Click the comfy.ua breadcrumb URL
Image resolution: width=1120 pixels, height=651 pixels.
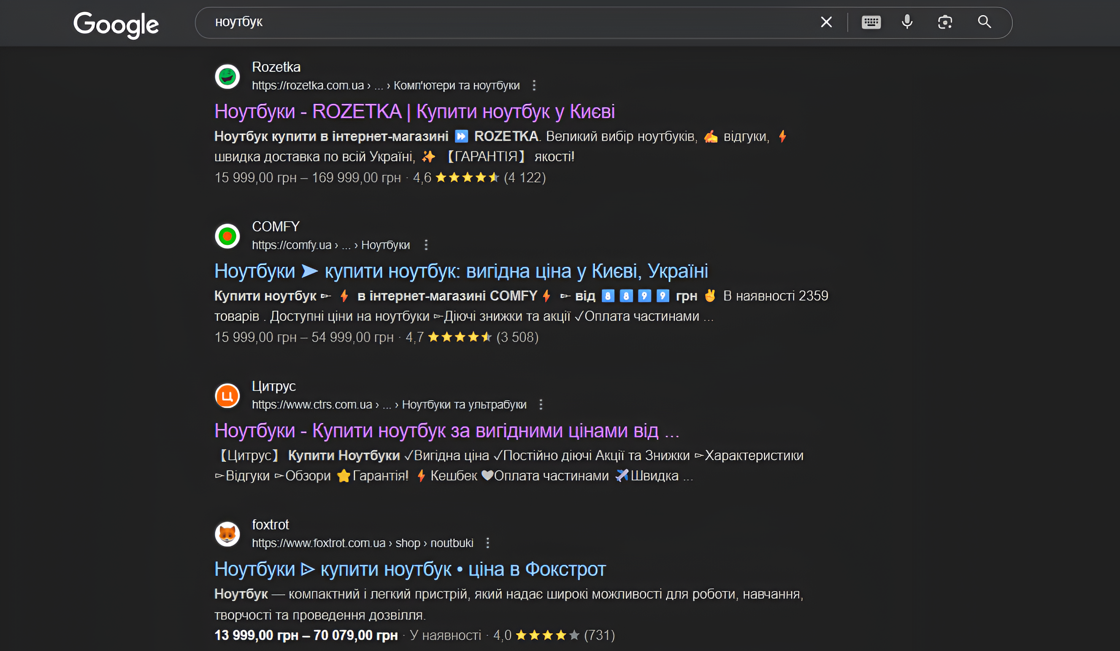coord(331,245)
